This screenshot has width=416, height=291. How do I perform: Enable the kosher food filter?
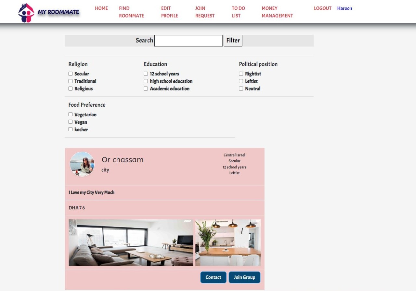coord(71,130)
